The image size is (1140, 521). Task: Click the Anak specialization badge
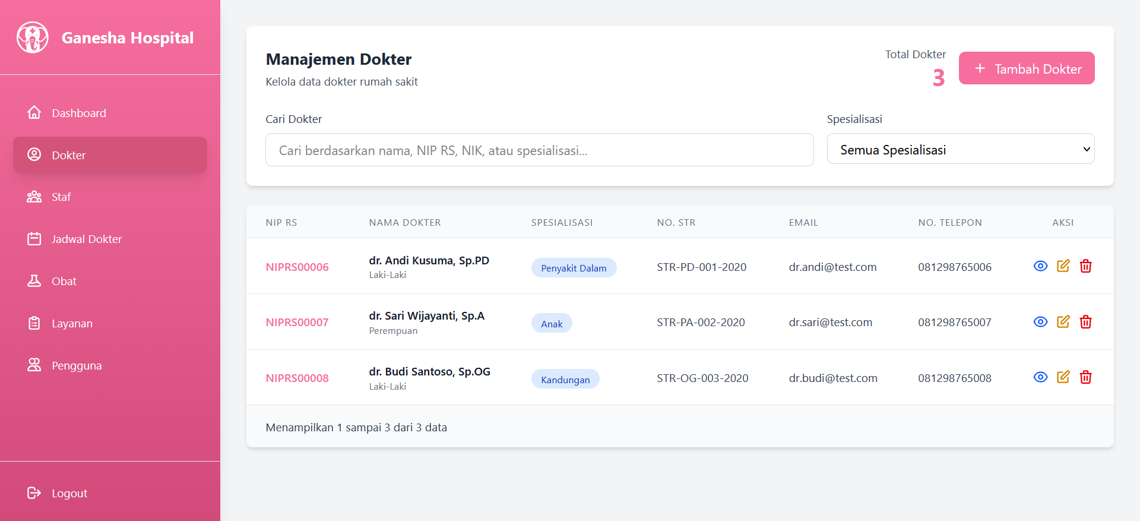point(552,323)
